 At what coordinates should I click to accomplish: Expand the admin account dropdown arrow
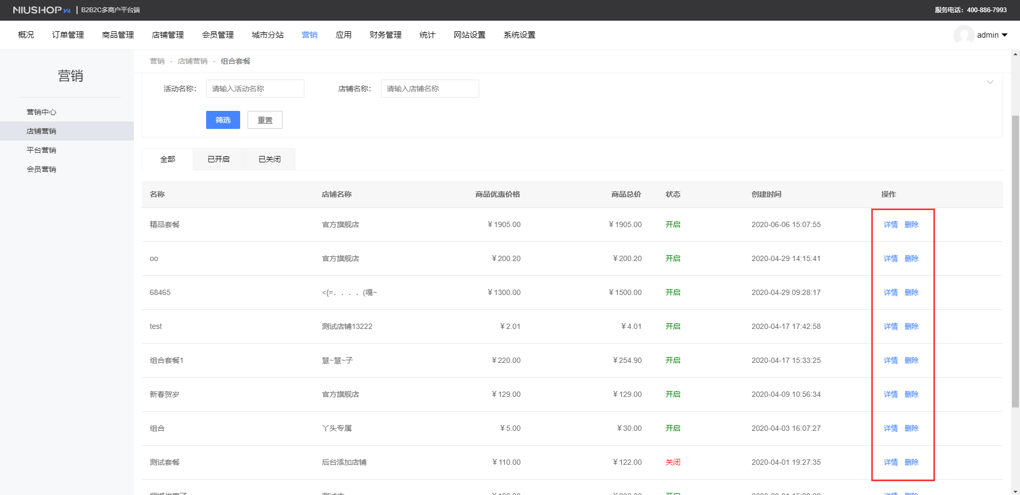tap(1005, 35)
